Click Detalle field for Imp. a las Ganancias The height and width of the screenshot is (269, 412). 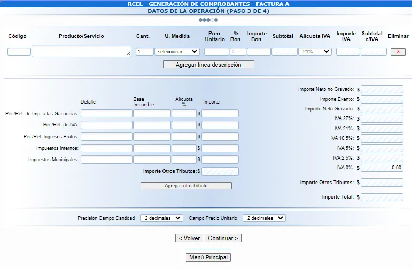pyautogui.click(x=106, y=114)
